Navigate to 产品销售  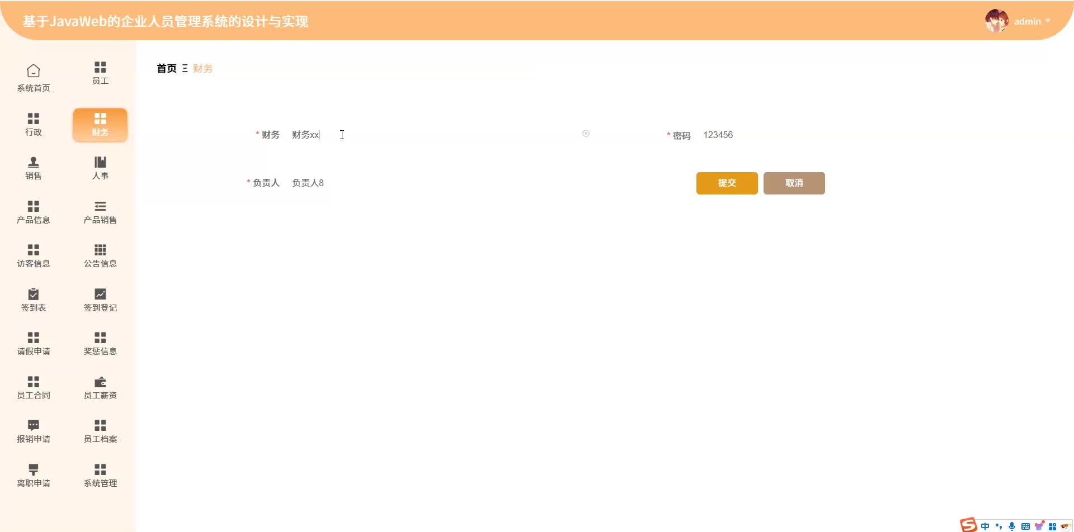tap(100, 212)
